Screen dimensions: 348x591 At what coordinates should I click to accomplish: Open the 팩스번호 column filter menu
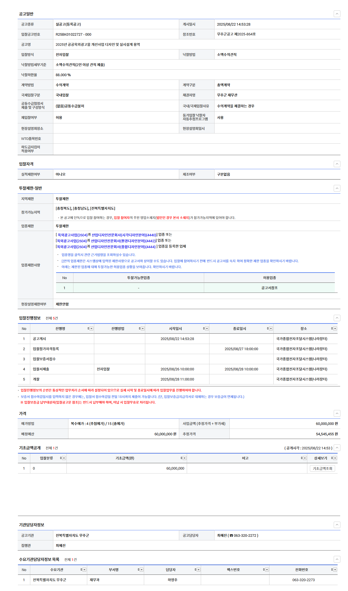pyautogui.click(x=267, y=570)
